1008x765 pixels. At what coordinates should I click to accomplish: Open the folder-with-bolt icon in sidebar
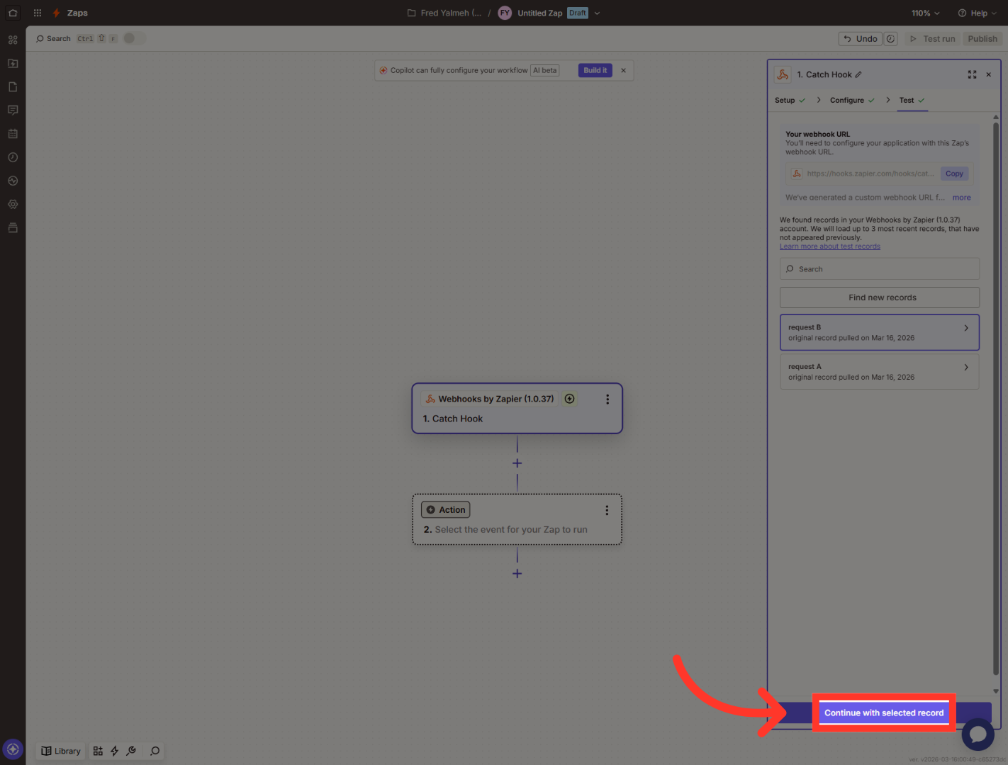(x=13, y=63)
